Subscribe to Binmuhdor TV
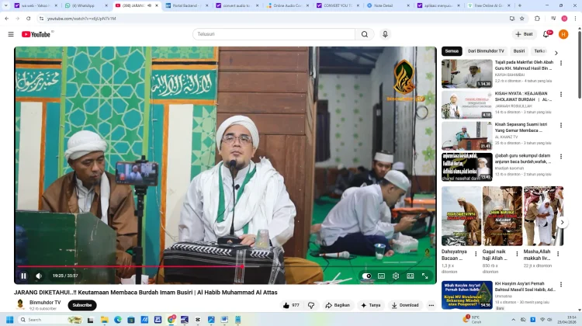This screenshot has height=326, width=582. click(x=82, y=305)
